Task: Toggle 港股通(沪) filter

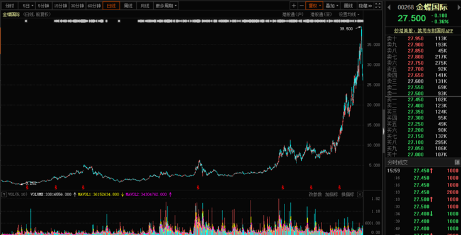Action: pos(293,14)
